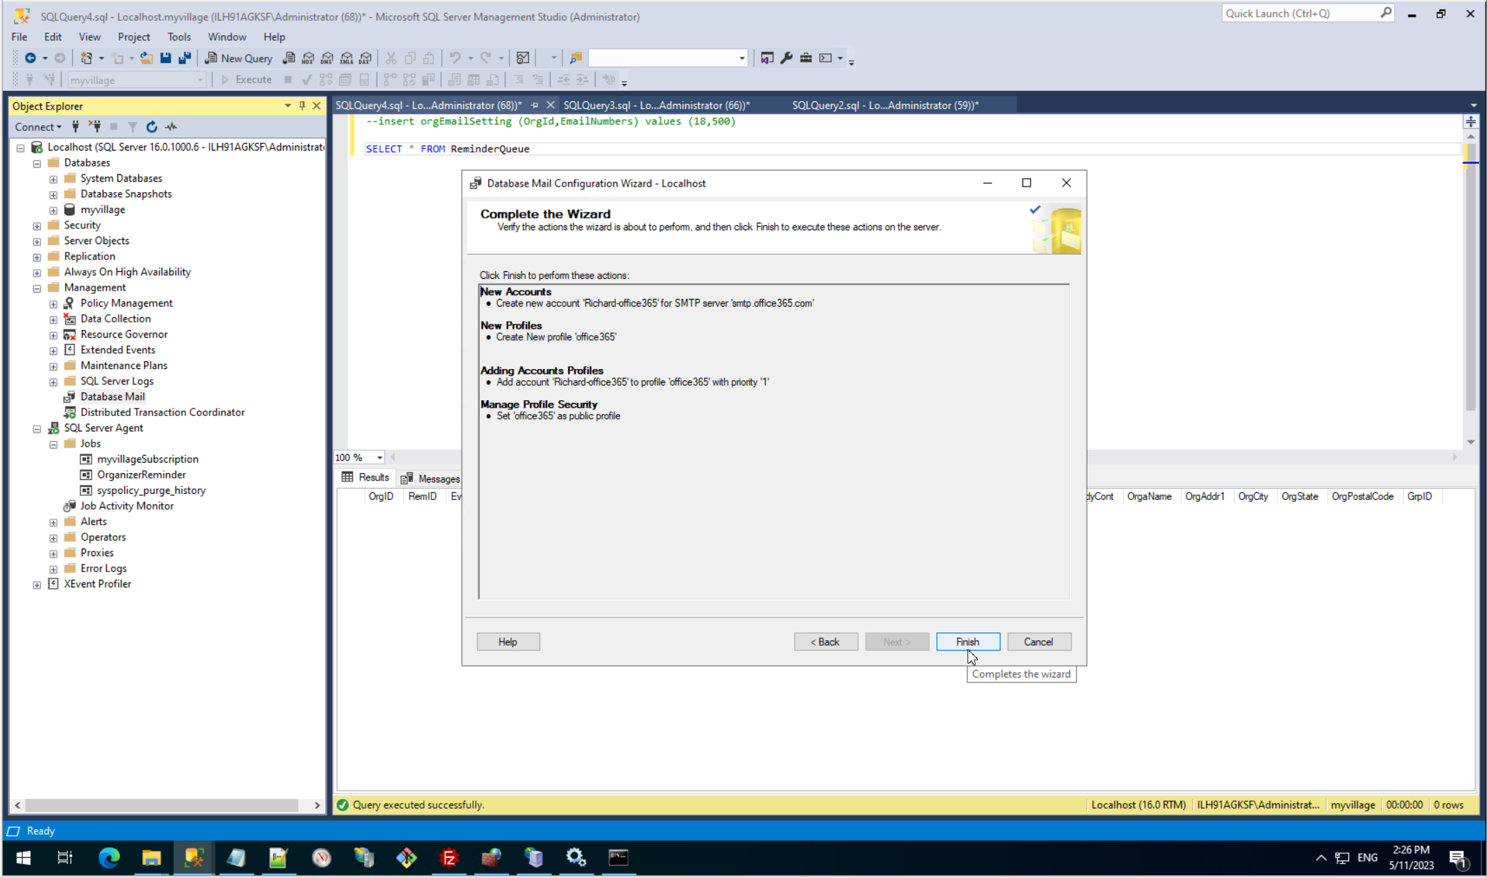Navigate backward with the back arrow icon

(x=30, y=58)
